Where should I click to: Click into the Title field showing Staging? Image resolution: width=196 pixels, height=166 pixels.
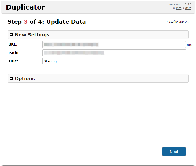point(114,61)
